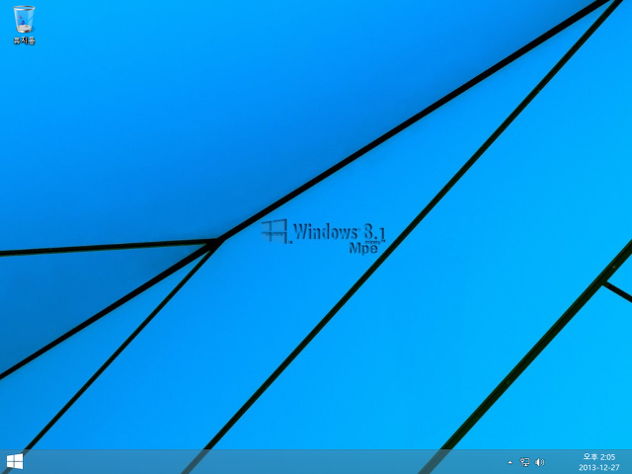
Task: Open the network status tray icon
Action: [524, 462]
